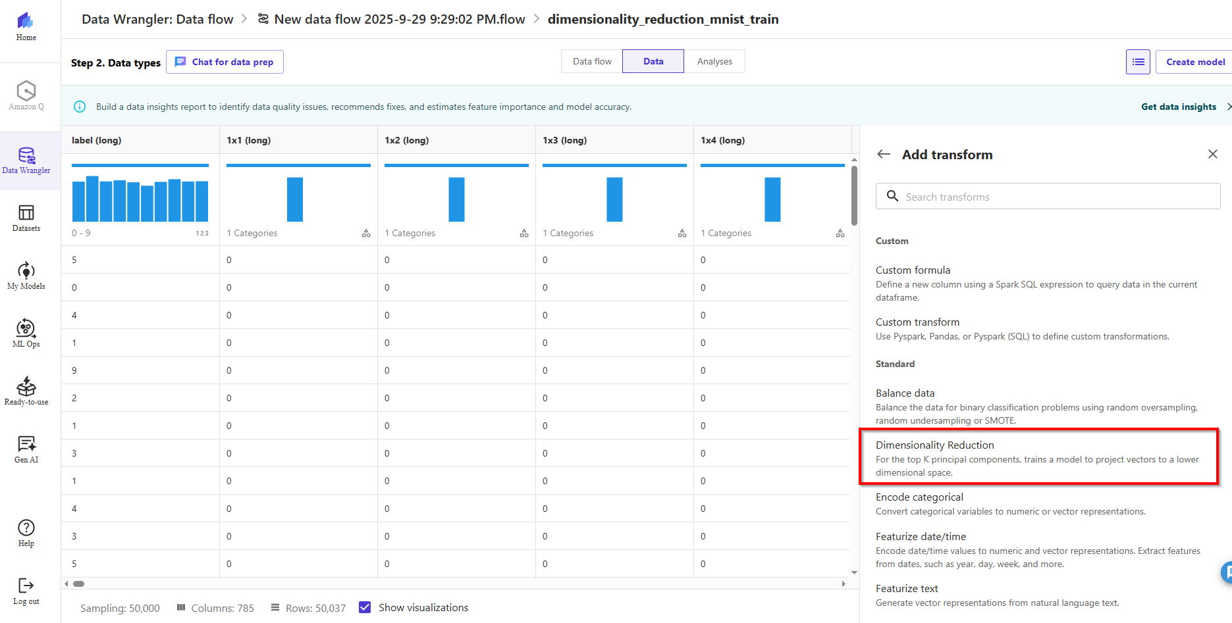Viewport: 1232px width, 623px height.
Task: Open Chat for data prep
Action: [x=225, y=62]
